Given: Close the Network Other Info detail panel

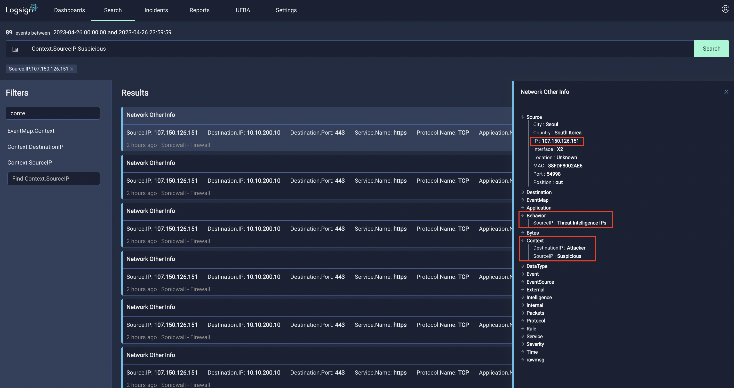Looking at the screenshot, I should click(x=726, y=92).
